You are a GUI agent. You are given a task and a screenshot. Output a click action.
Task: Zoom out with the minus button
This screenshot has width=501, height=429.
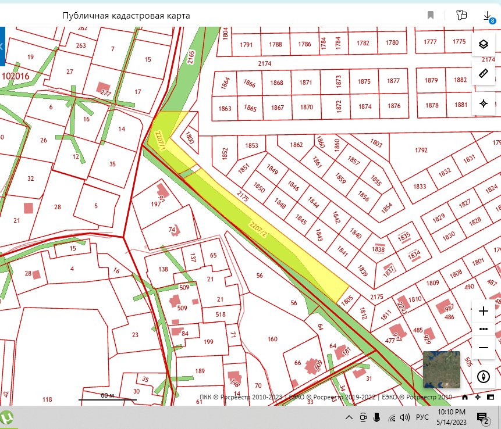484,347
